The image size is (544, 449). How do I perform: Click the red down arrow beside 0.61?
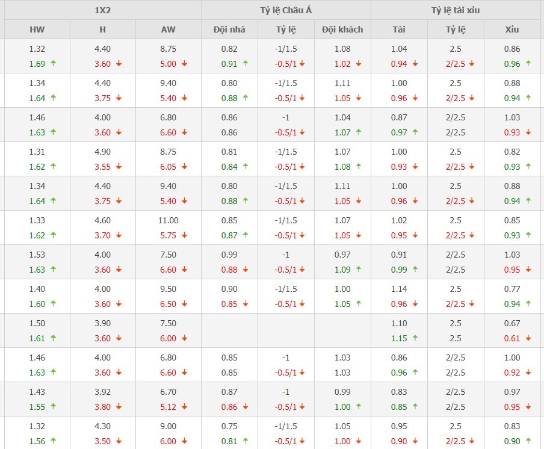[528, 338]
